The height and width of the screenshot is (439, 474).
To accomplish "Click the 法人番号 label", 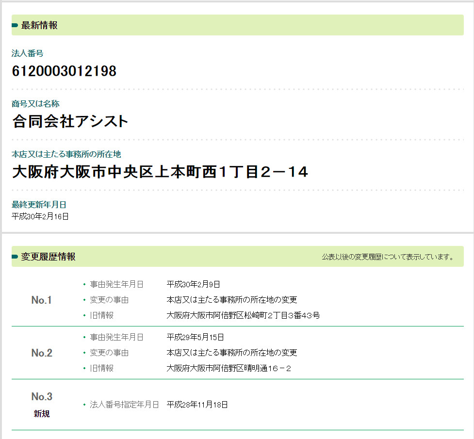I will pos(28,53).
